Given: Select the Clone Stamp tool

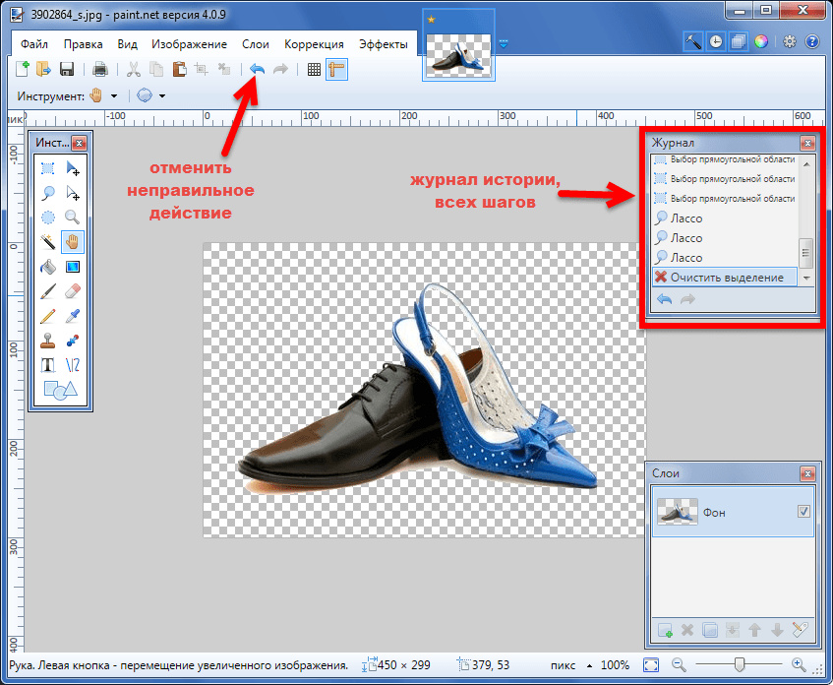Looking at the screenshot, I should pos(48,341).
